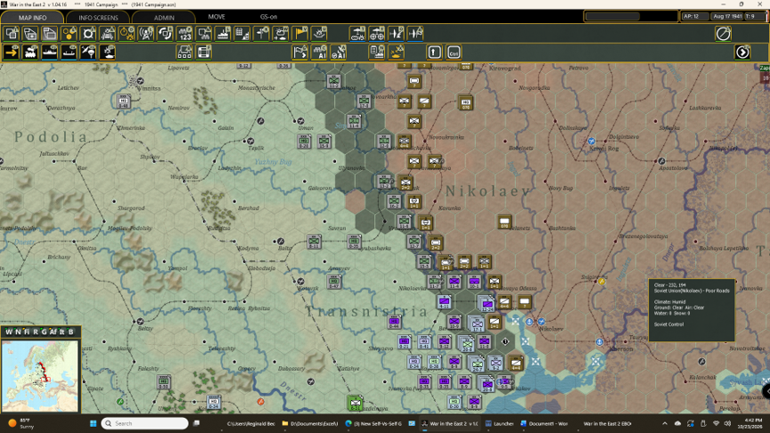
Task: Toggle the weather cloud-sun icon
Action: (x=281, y=34)
